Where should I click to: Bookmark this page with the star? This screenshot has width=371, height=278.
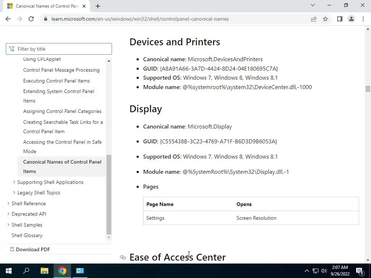[325, 19]
